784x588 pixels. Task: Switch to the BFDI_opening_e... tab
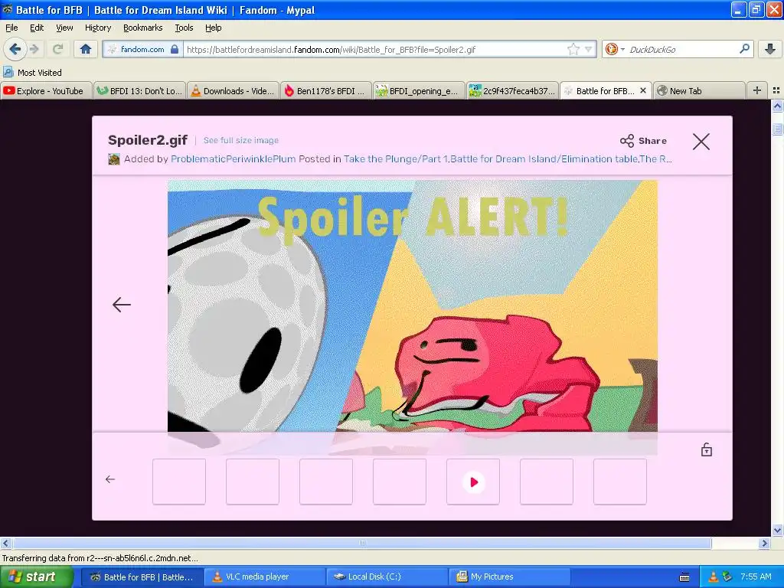(419, 91)
